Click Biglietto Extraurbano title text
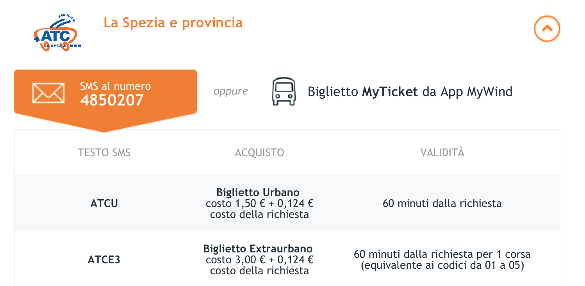The image size is (585, 286). tap(258, 249)
